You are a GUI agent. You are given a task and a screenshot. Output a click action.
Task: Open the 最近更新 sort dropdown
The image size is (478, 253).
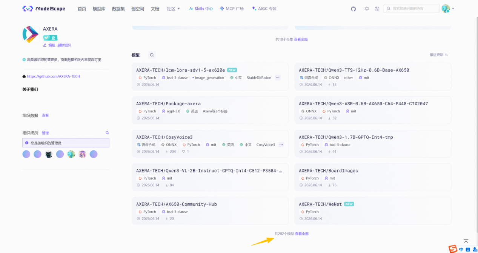(x=439, y=55)
